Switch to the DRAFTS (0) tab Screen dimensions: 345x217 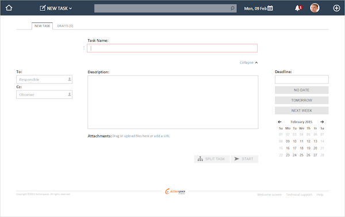(65, 26)
